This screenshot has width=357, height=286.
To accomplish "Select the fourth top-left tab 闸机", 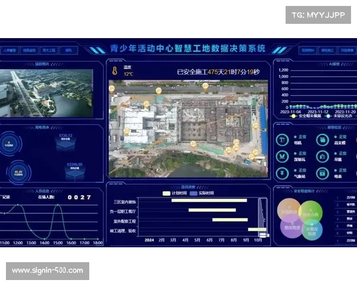I will [68, 51].
